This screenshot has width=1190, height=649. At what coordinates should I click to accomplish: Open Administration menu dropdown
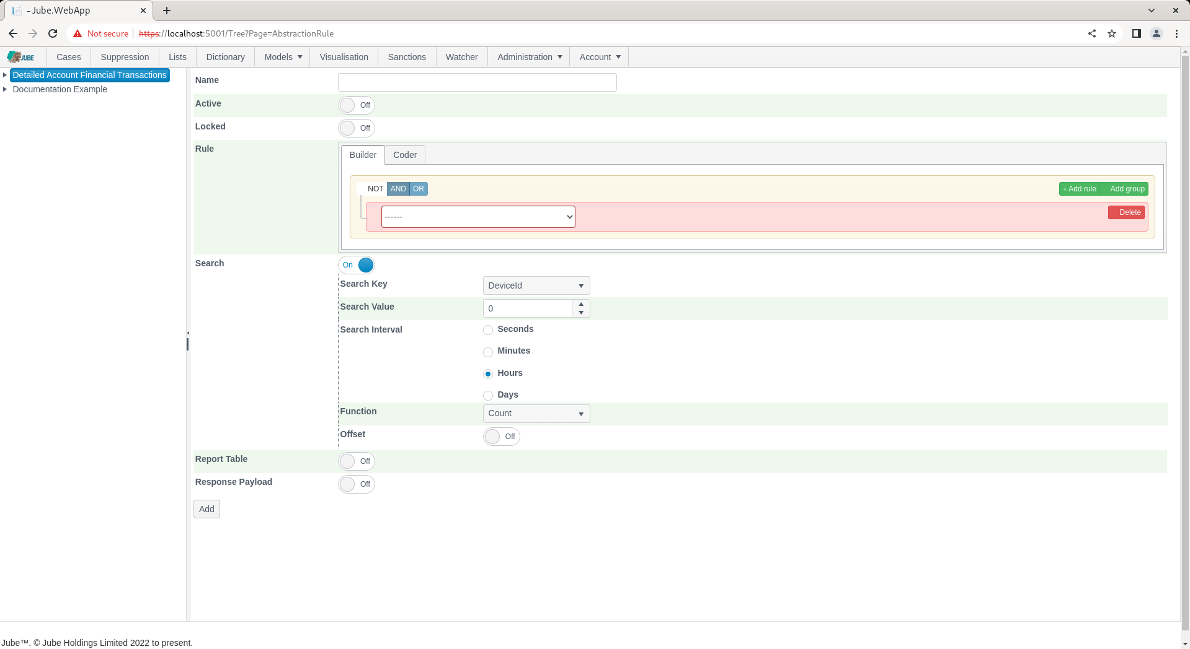530,57
